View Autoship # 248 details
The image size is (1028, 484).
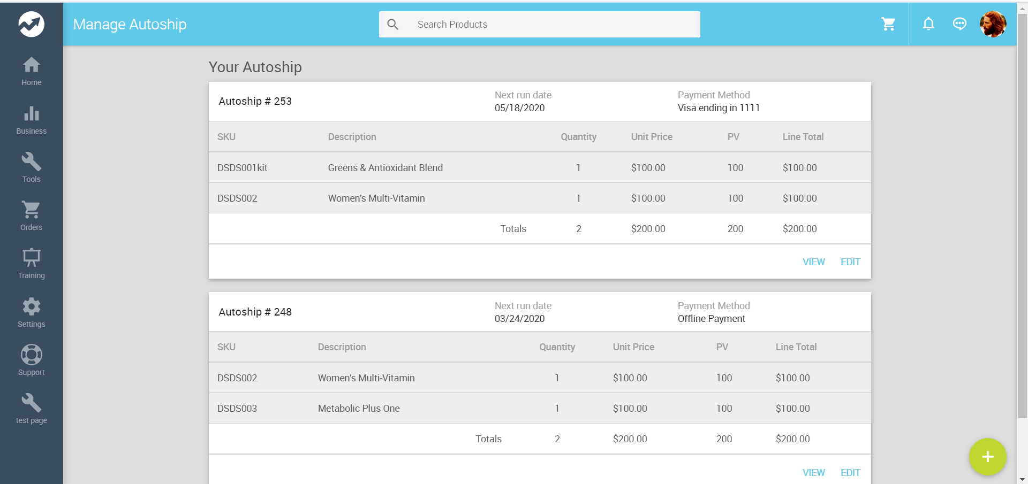(x=813, y=472)
